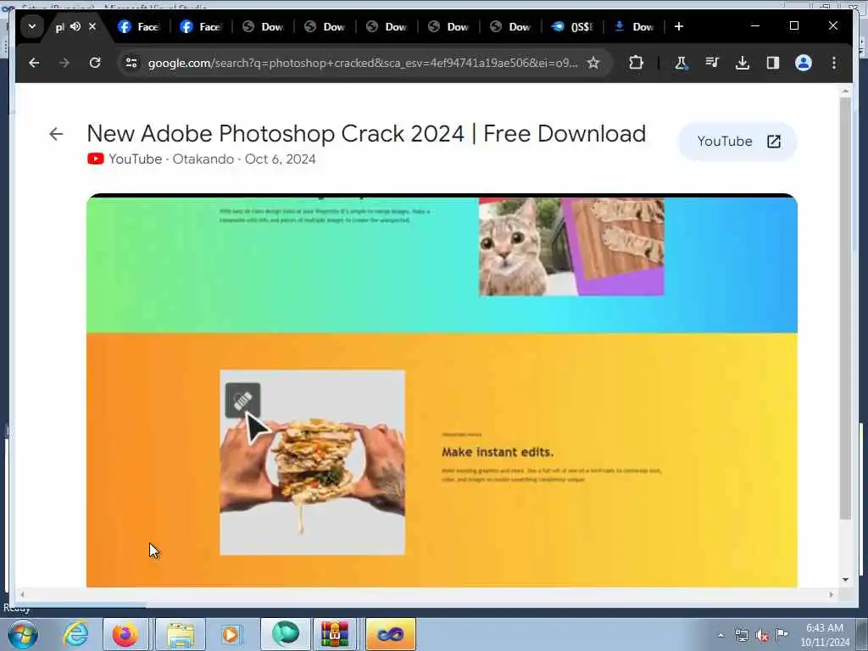
Task: Click the 'Make instant edits.' heading
Action: [498, 453]
